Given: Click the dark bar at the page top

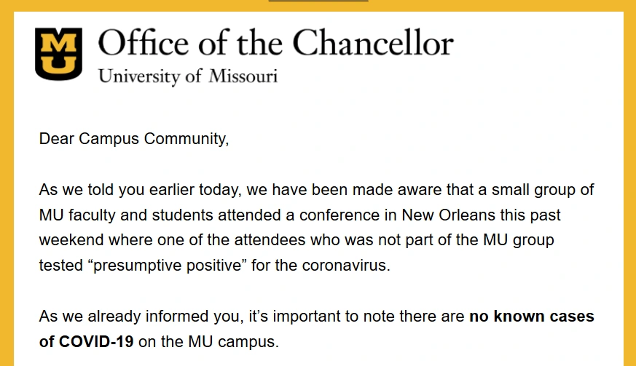Looking at the screenshot, I should click(x=318, y=1).
